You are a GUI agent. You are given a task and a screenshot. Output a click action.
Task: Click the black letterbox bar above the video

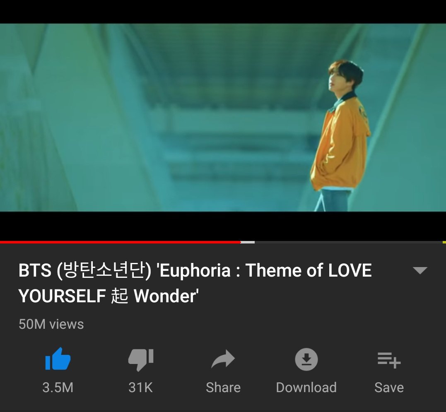[x=223, y=12]
